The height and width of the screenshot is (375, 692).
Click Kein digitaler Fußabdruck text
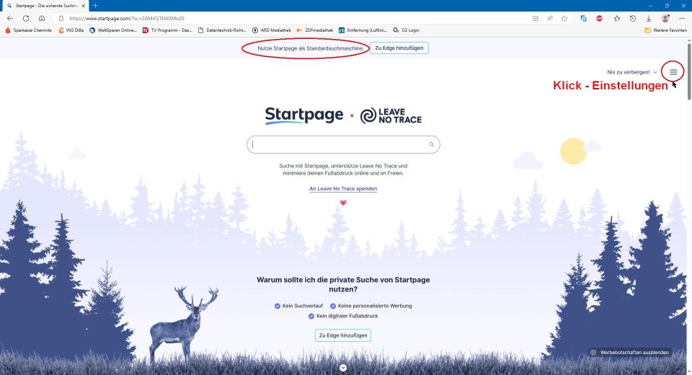(347, 316)
